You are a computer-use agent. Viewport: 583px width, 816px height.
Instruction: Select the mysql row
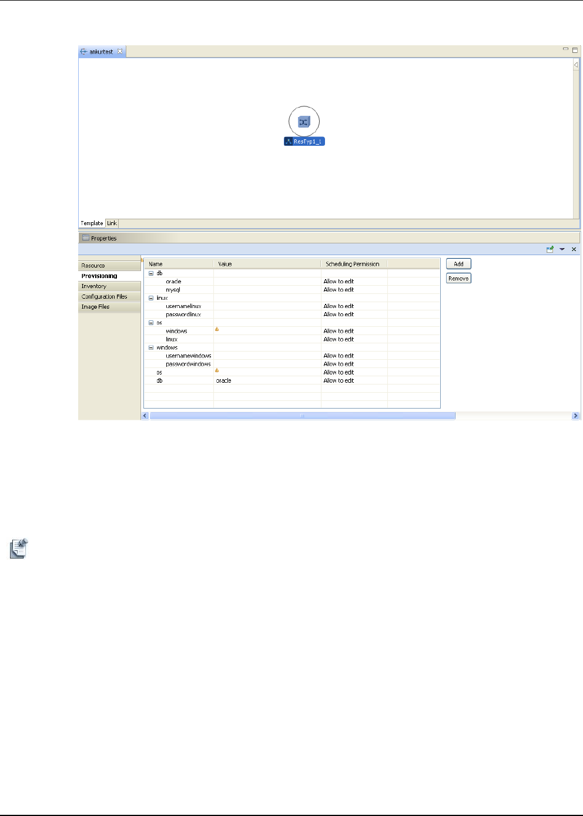pyautogui.click(x=292, y=290)
